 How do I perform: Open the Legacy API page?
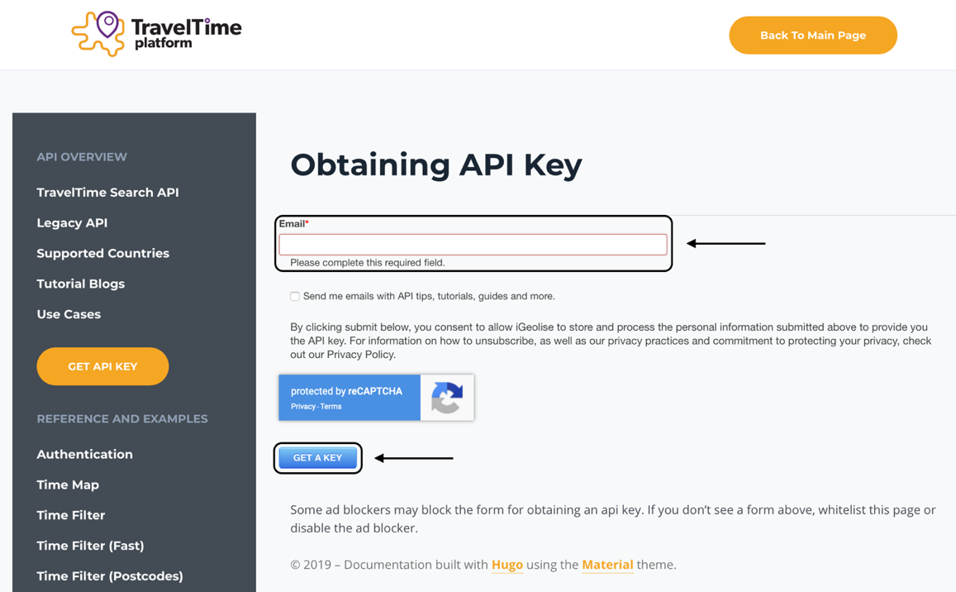pos(72,222)
